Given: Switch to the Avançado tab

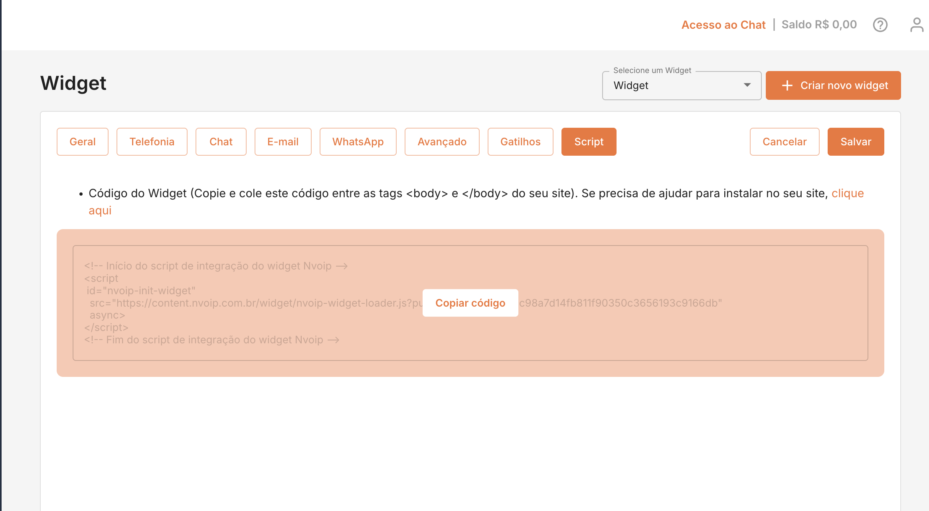Looking at the screenshot, I should (x=442, y=142).
